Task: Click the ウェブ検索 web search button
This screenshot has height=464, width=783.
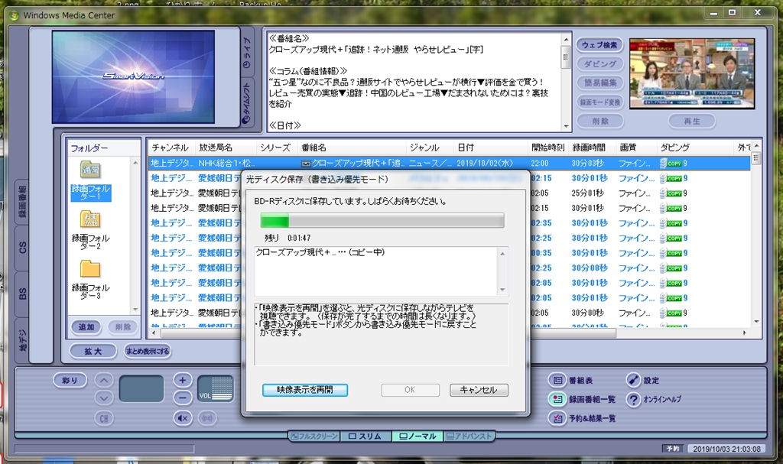Action: click(x=599, y=45)
